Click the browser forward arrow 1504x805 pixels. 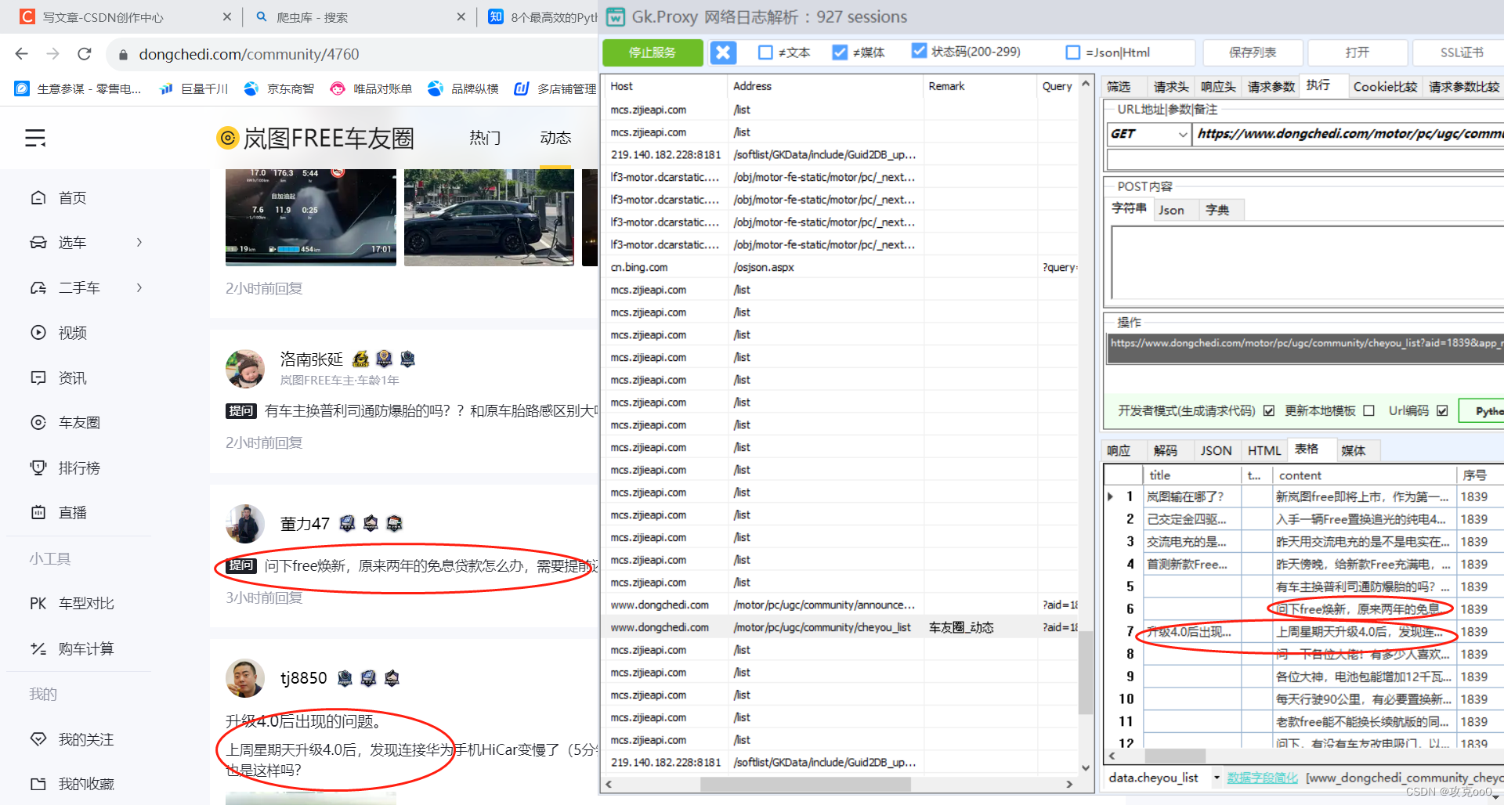tap(52, 54)
